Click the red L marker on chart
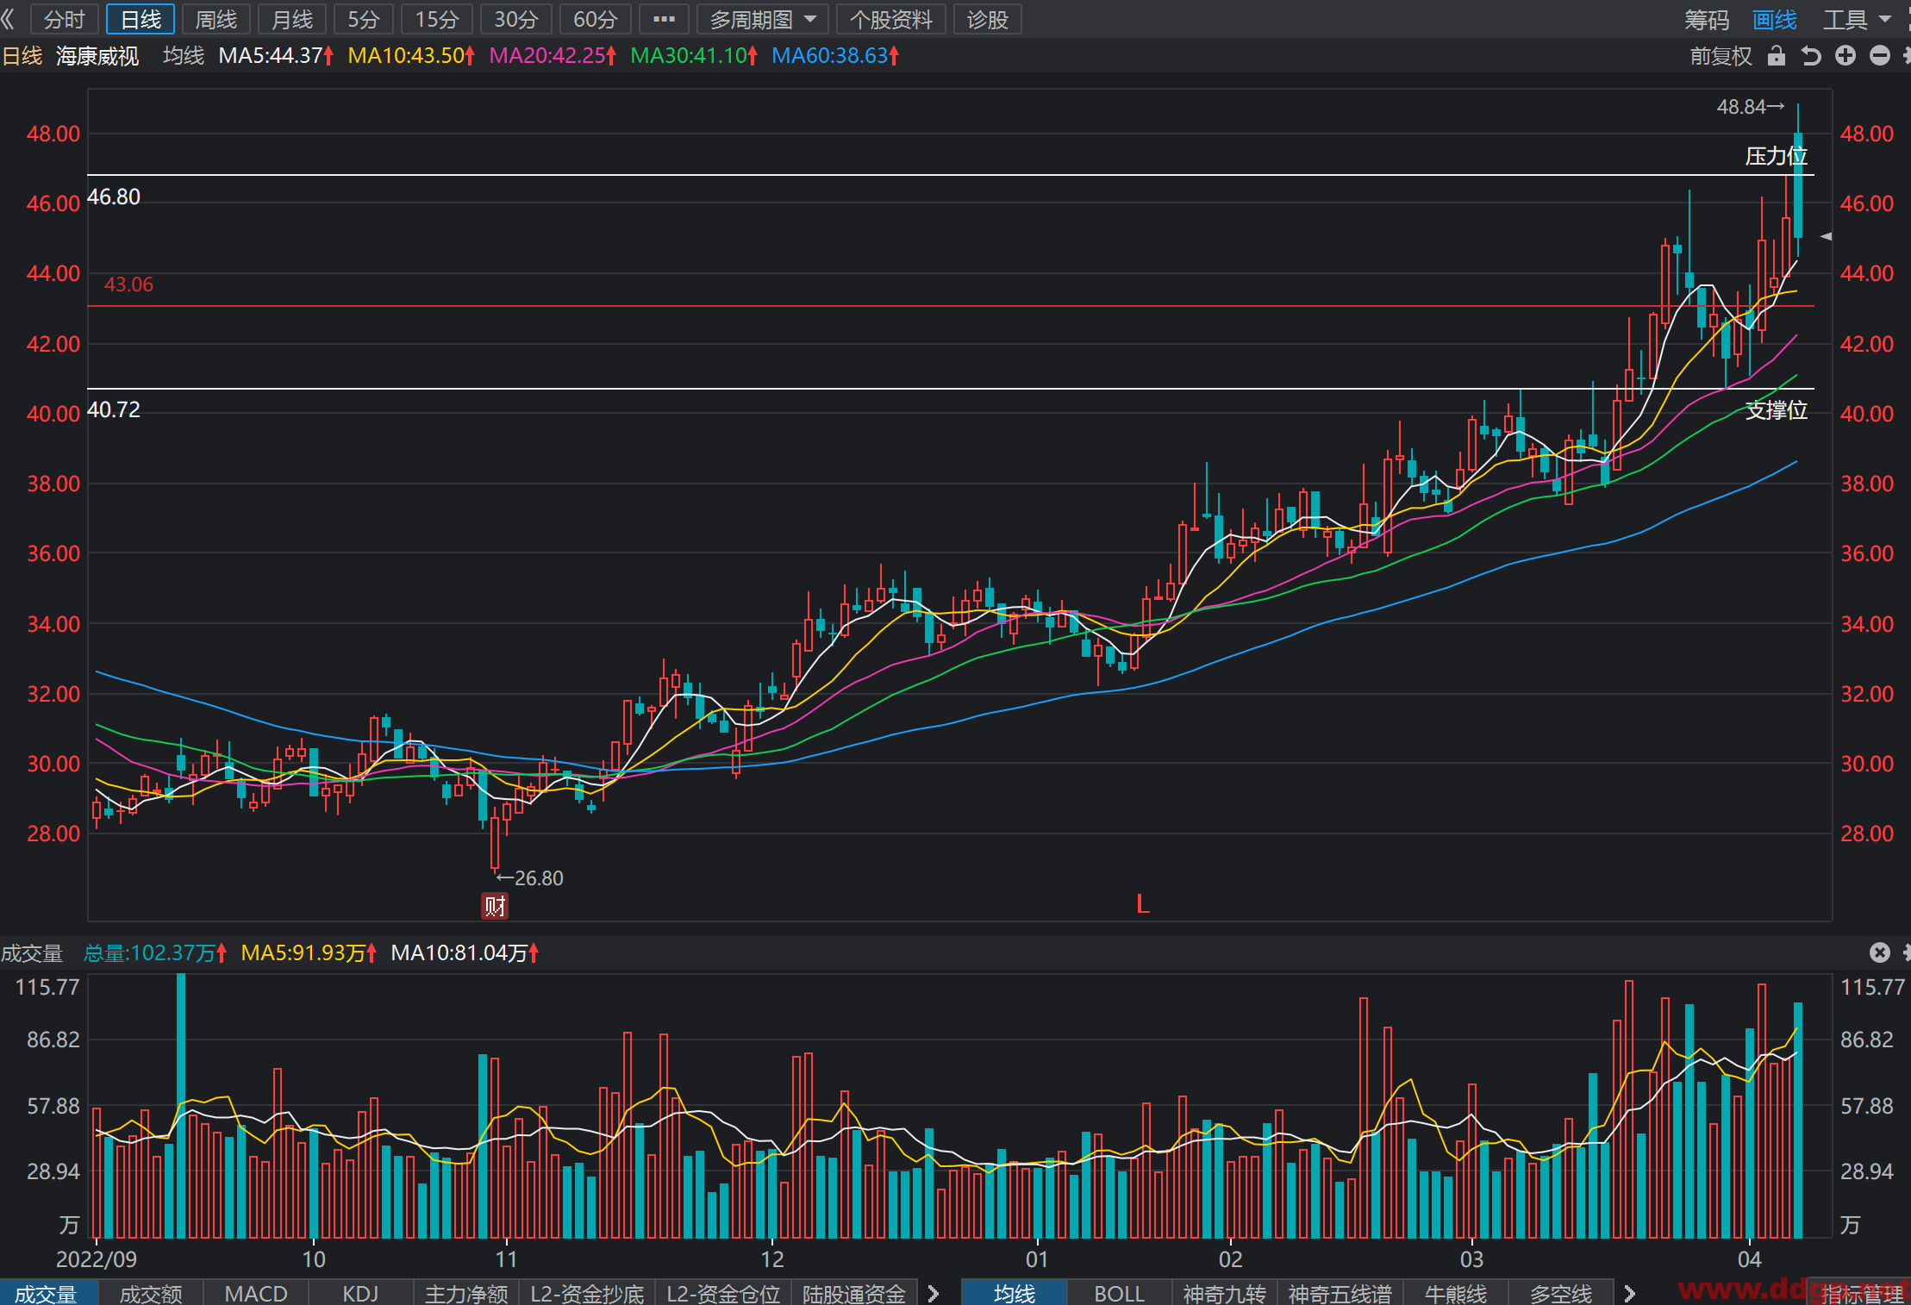The image size is (1911, 1305). [x=1143, y=904]
